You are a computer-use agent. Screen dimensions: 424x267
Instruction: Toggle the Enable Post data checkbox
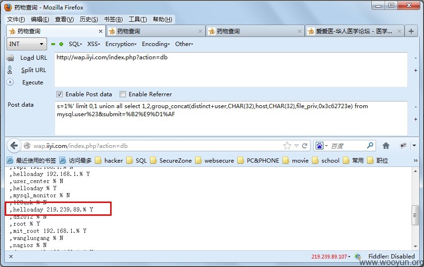59,94
